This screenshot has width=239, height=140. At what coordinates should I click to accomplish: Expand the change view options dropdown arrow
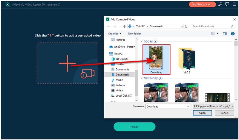217,34
